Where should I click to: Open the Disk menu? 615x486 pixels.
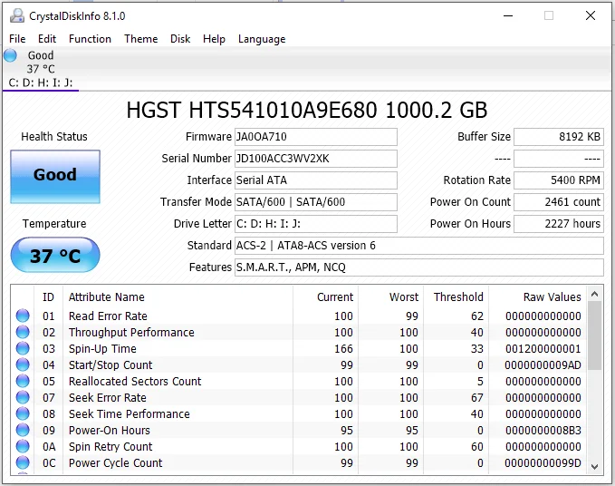[x=180, y=39]
